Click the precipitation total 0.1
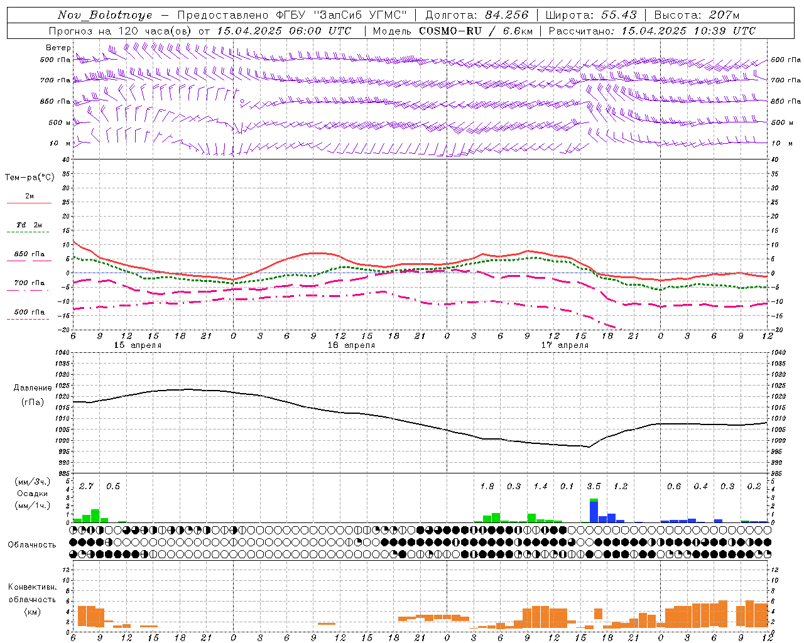The height and width of the screenshot is (643, 804). click(x=567, y=487)
